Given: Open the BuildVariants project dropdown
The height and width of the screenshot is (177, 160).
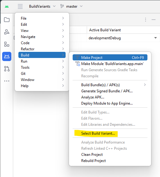Looking at the screenshot, I should click(42, 6).
